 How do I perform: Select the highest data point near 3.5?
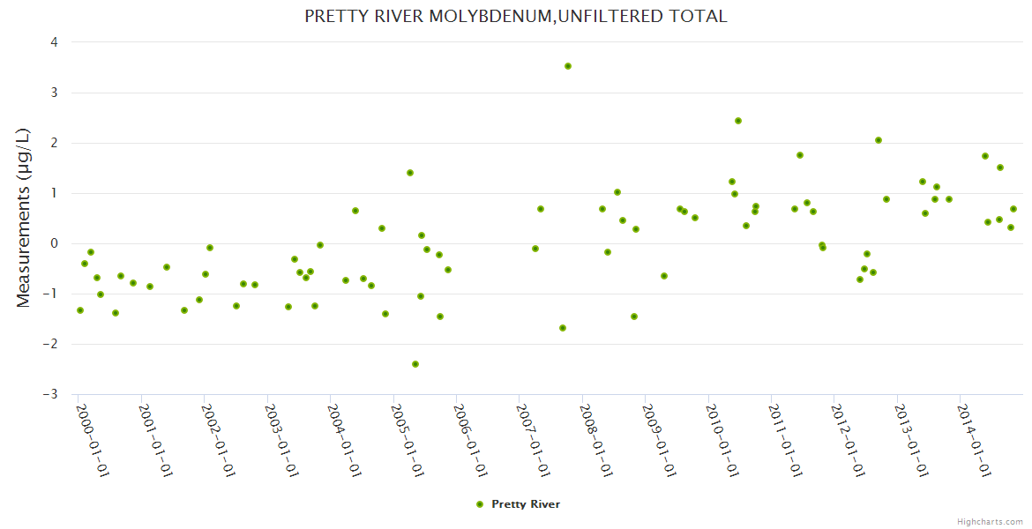pyautogui.click(x=568, y=66)
